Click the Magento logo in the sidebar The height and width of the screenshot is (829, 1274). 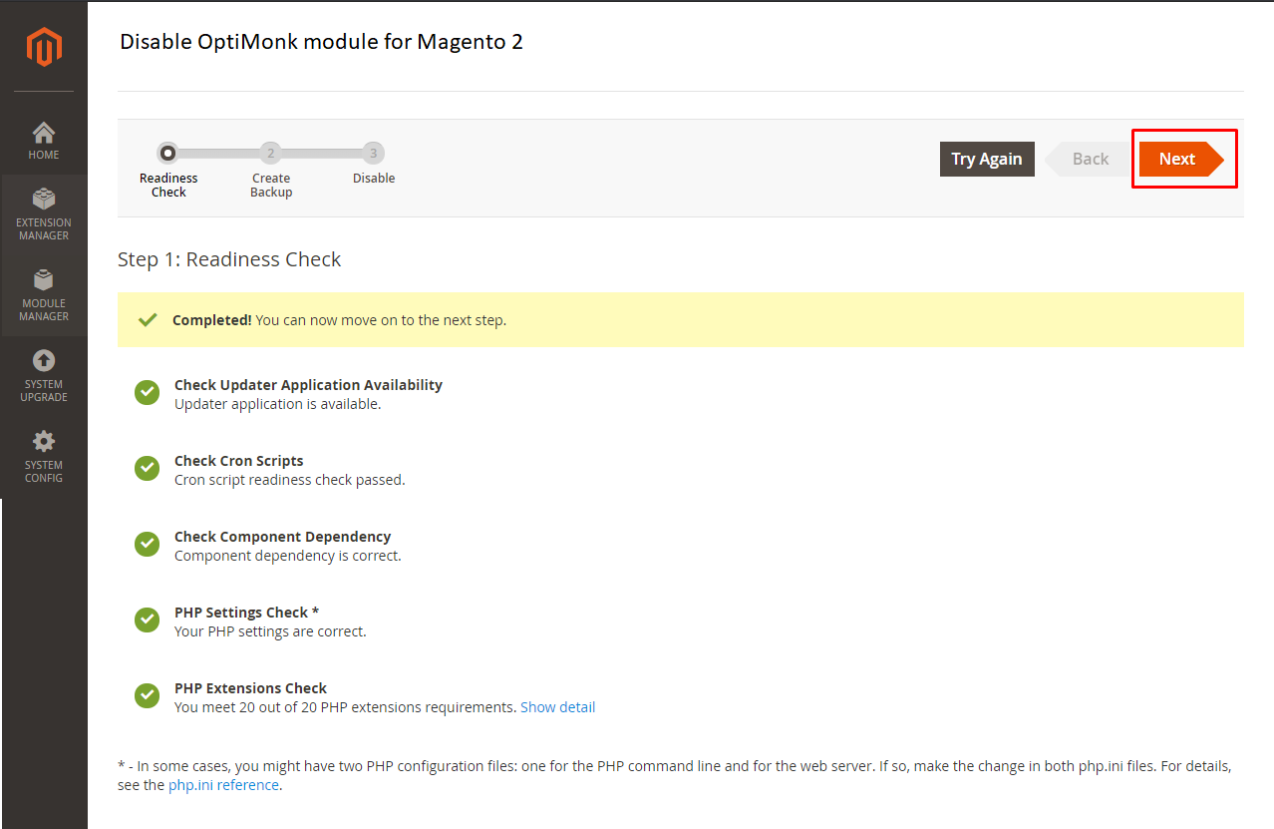point(44,47)
